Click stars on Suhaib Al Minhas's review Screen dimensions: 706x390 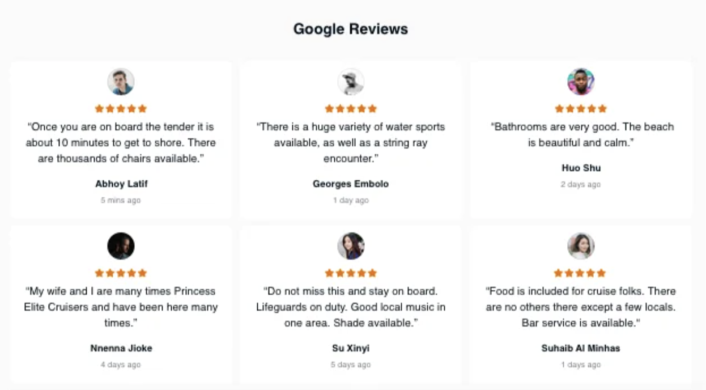tap(581, 273)
